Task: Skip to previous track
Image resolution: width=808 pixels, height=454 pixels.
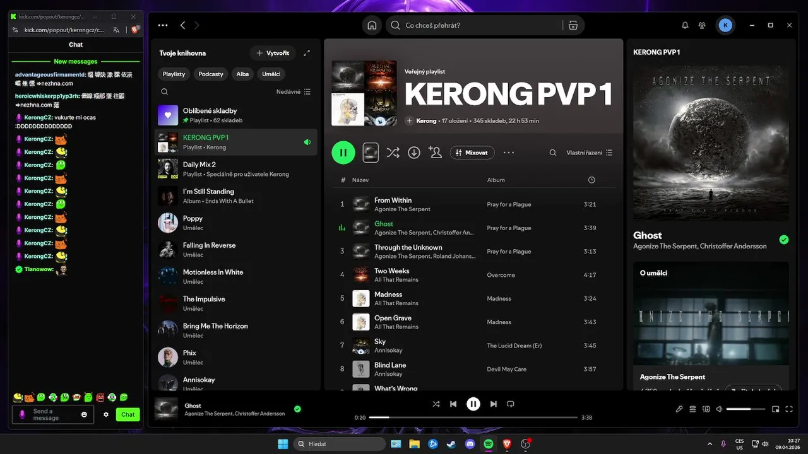Action: click(453, 404)
